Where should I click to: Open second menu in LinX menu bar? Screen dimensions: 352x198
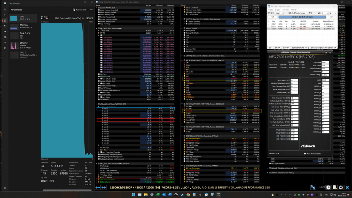click(277, 10)
